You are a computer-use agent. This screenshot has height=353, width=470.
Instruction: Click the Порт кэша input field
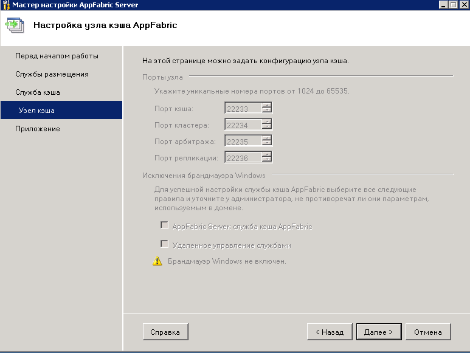[243, 109]
